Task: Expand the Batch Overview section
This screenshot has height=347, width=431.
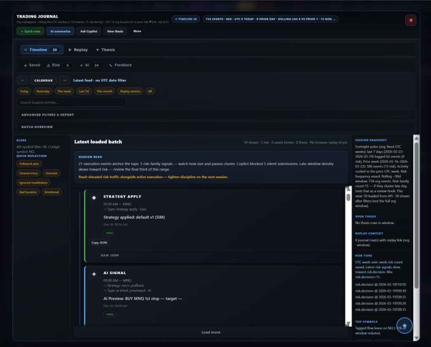Action: tap(216, 127)
